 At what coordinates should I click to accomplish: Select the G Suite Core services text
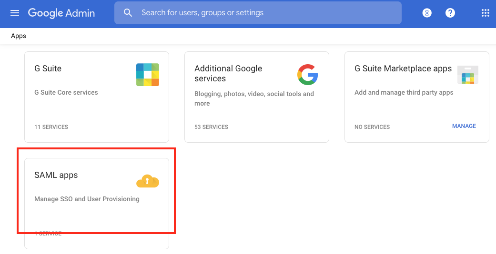click(x=66, y=93)
